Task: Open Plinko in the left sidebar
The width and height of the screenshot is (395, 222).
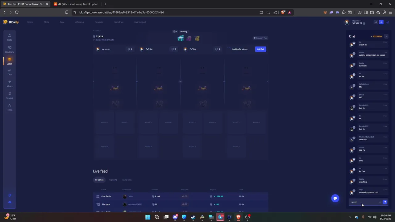Action: tap(10, 107)
